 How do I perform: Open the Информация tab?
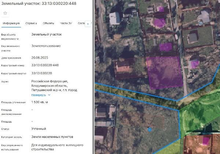click(11, 23)
